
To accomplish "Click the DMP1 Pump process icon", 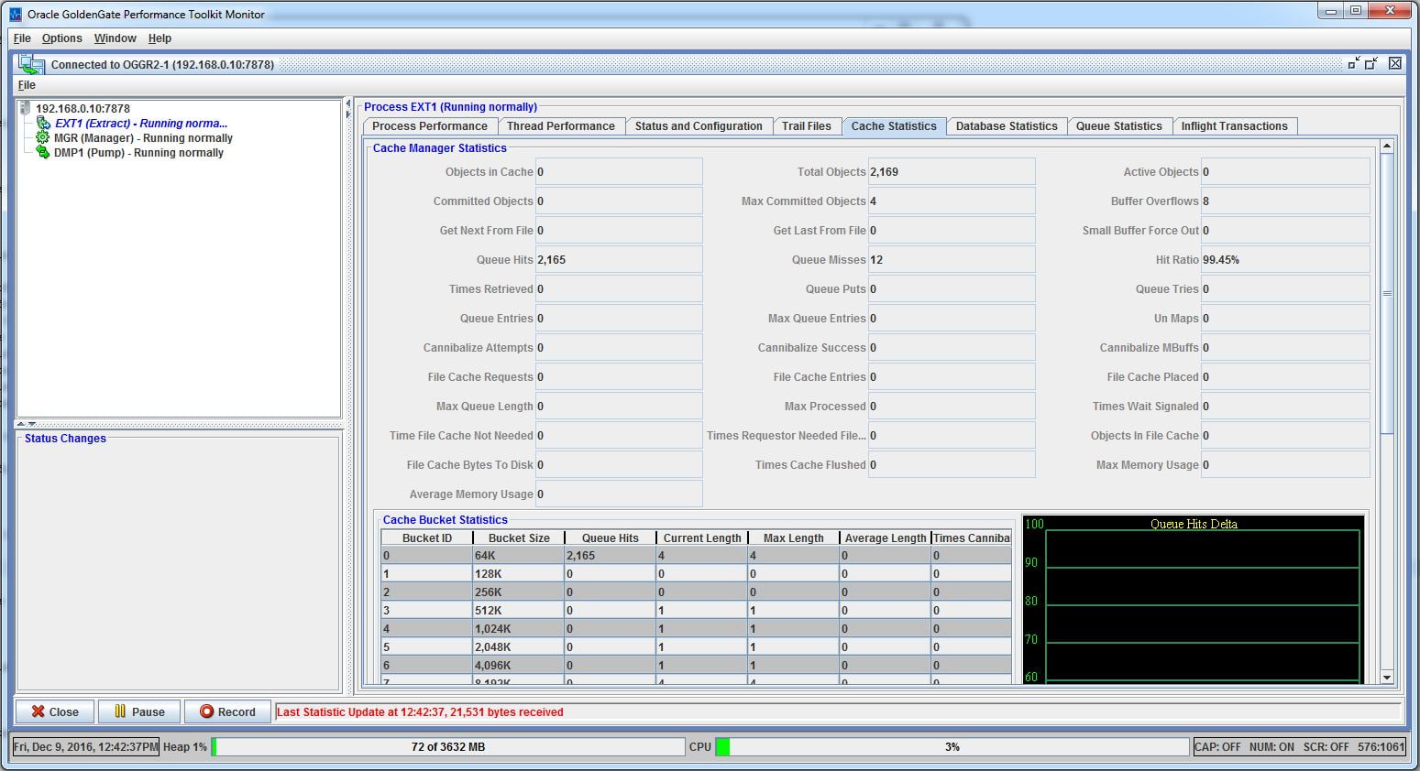I will click(x=42, y=152).
